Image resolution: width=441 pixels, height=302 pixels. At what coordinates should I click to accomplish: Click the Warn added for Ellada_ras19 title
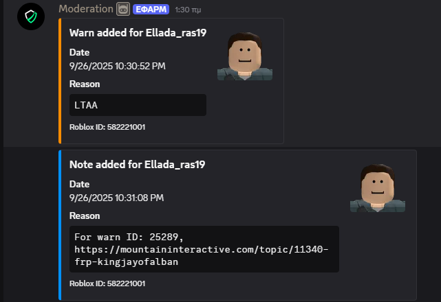pos(138,33)
